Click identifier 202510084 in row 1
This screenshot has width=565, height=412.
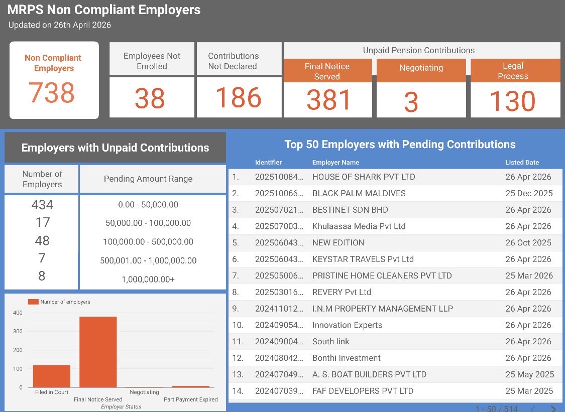click(x=279, y=177)
